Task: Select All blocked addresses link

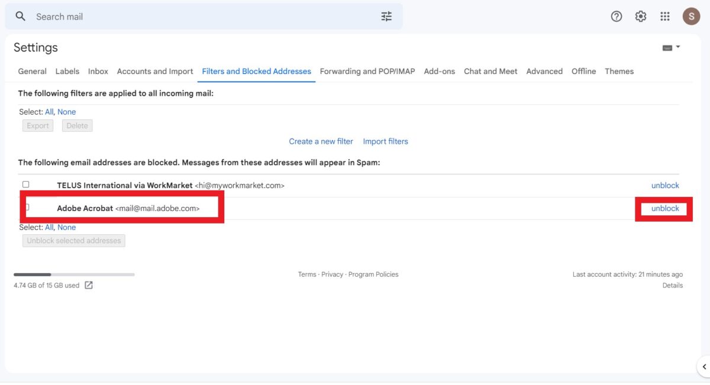Action: pyautogui.click(x=49, y=227)
